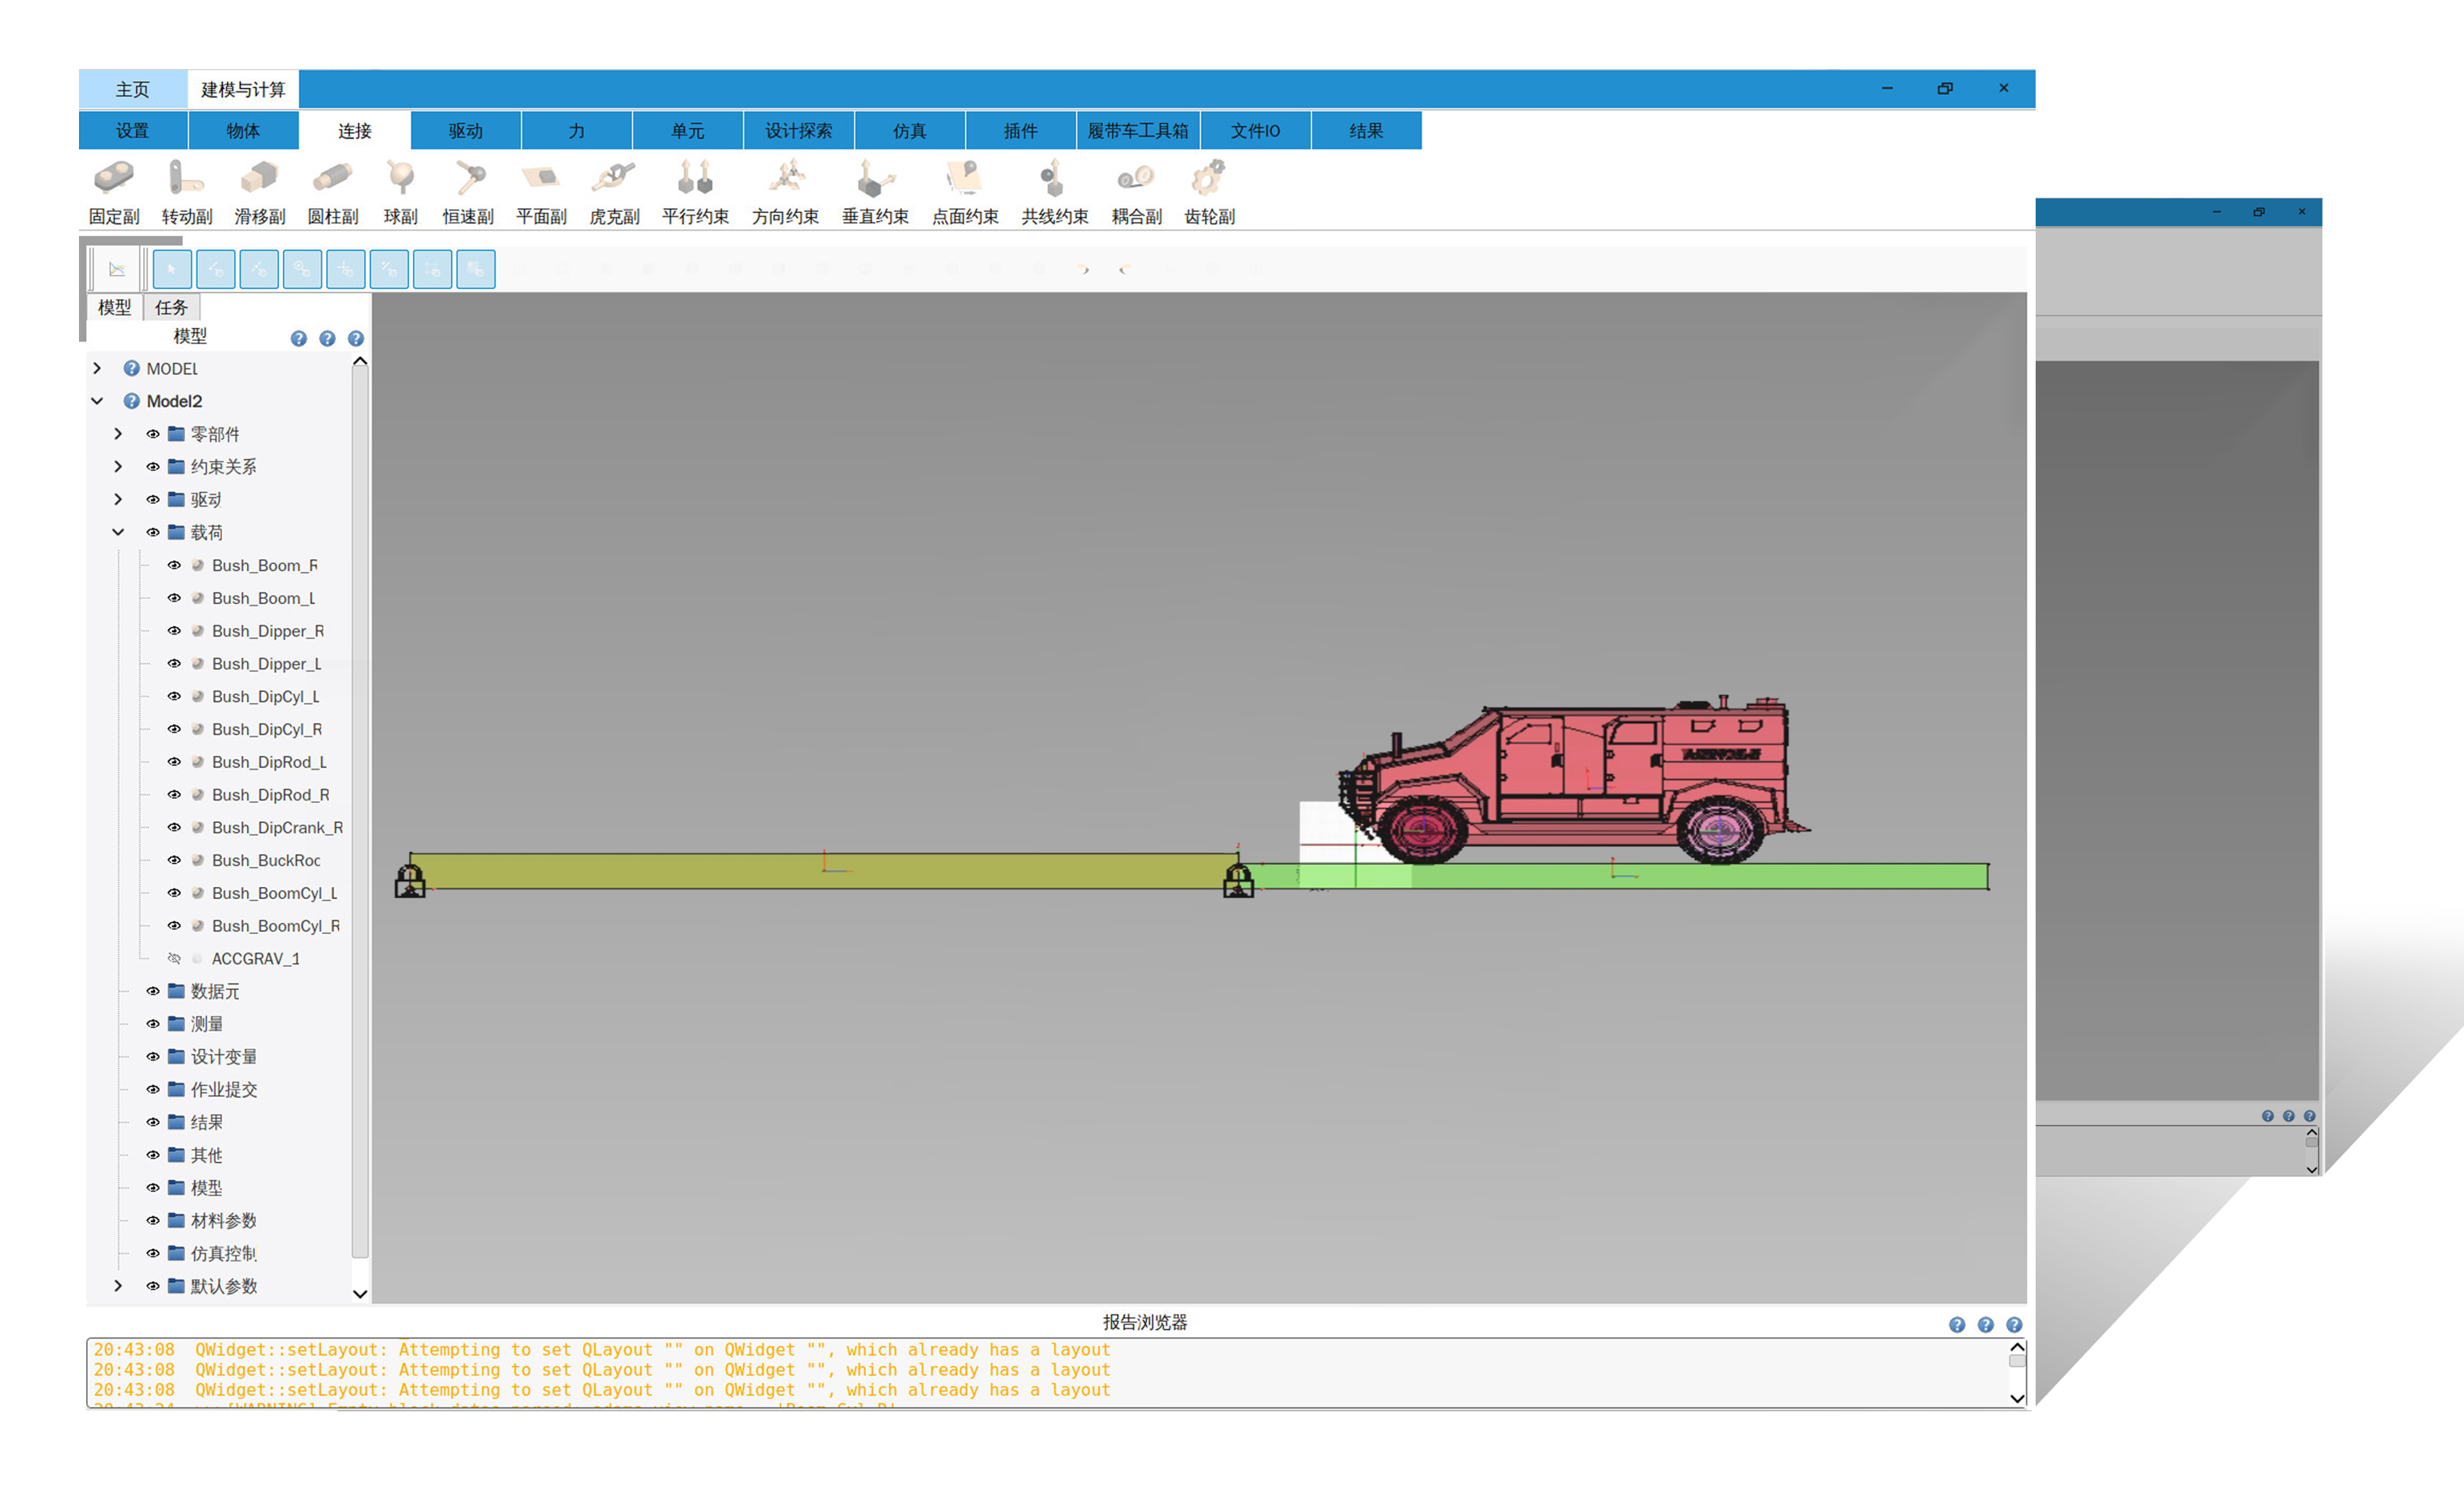Viewport: 2464px width, 1488px height.
Task: Expand the MODEL root node
Action: [97, 368]
